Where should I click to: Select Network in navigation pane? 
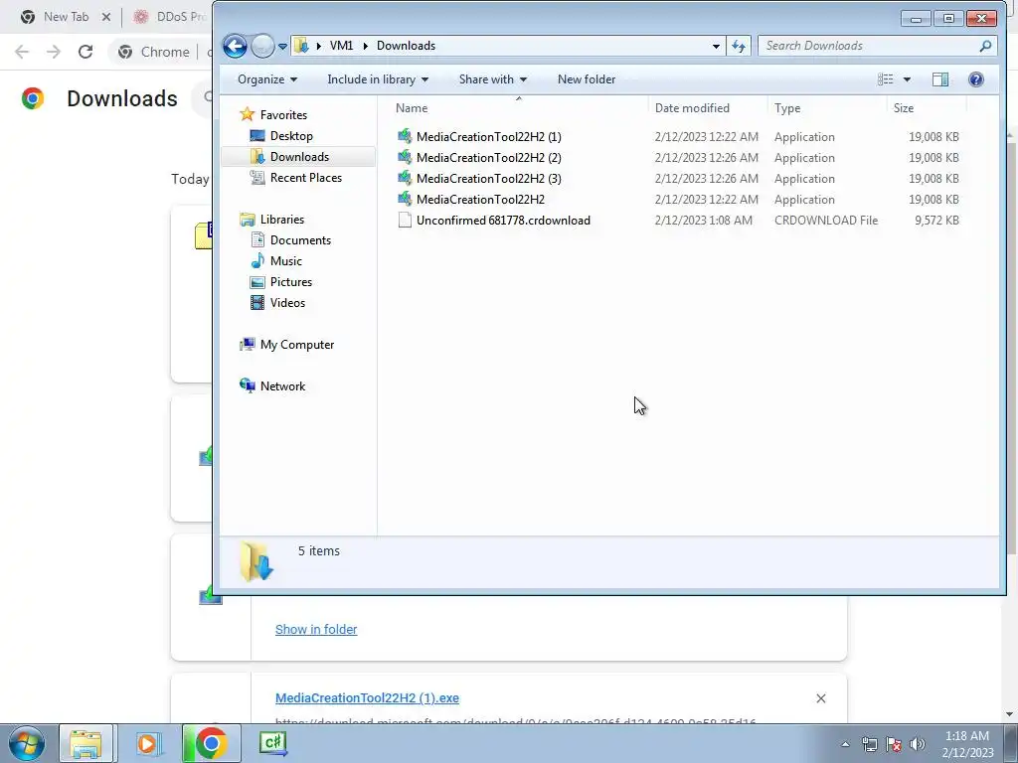[x=282, y=386]
